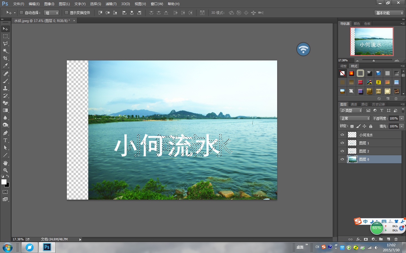The image size is (406, 253).
Task: Click the 桌面 toolbar on taskbar
Action: 300,247
